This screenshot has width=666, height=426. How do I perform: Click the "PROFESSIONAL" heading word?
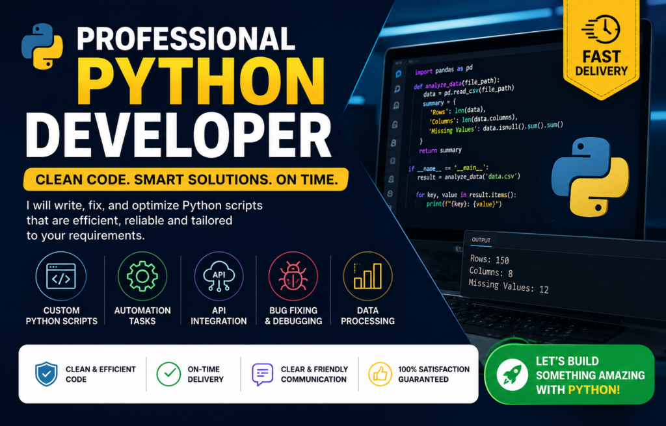pyautogui.click(x=185, y=38)
